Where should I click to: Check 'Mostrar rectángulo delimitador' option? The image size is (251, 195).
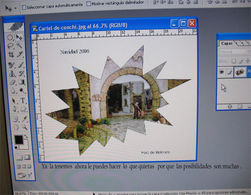pyautogui.click(x=88, y=4)
